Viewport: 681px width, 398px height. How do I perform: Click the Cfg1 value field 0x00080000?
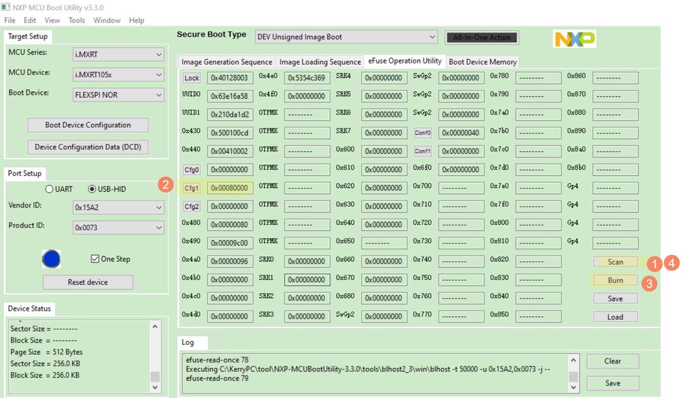[230, 188]
